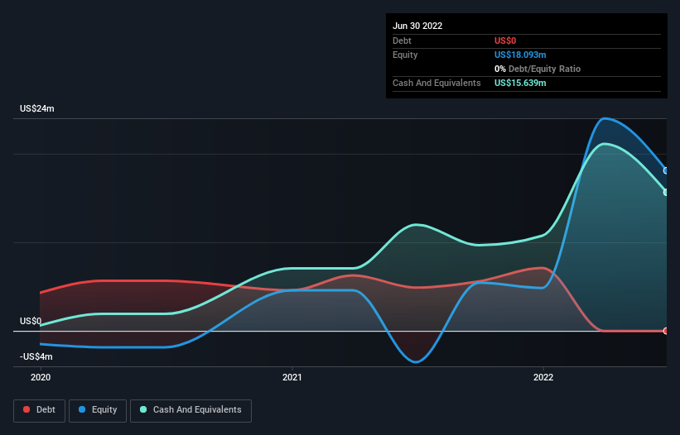Click the US$18.093m equity value
Viewport: 680px width, 435px height.
[x=520, y=55]
